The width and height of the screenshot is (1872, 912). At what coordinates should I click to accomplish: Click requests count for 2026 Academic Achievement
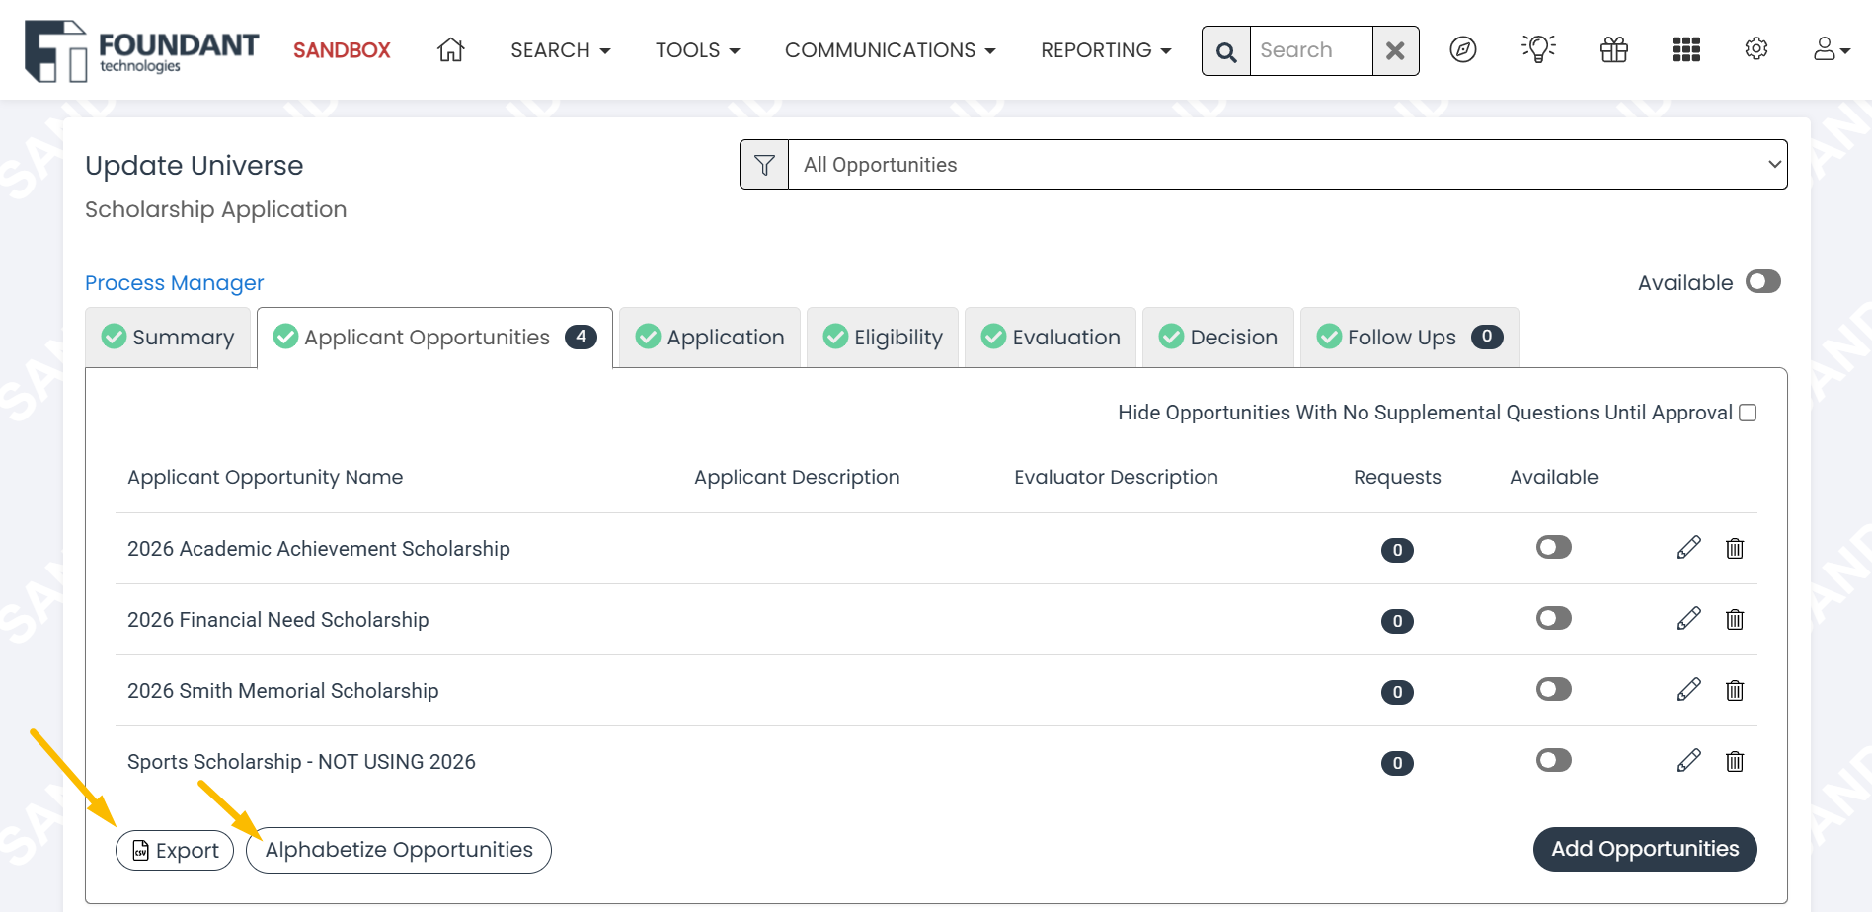click(x=1397, y=550)
